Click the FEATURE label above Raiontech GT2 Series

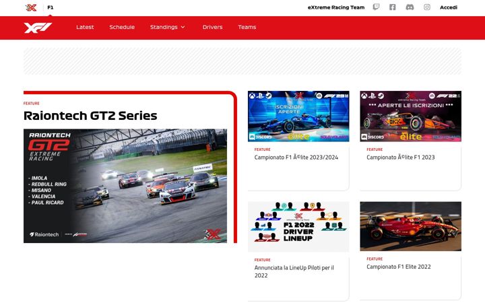31,103
